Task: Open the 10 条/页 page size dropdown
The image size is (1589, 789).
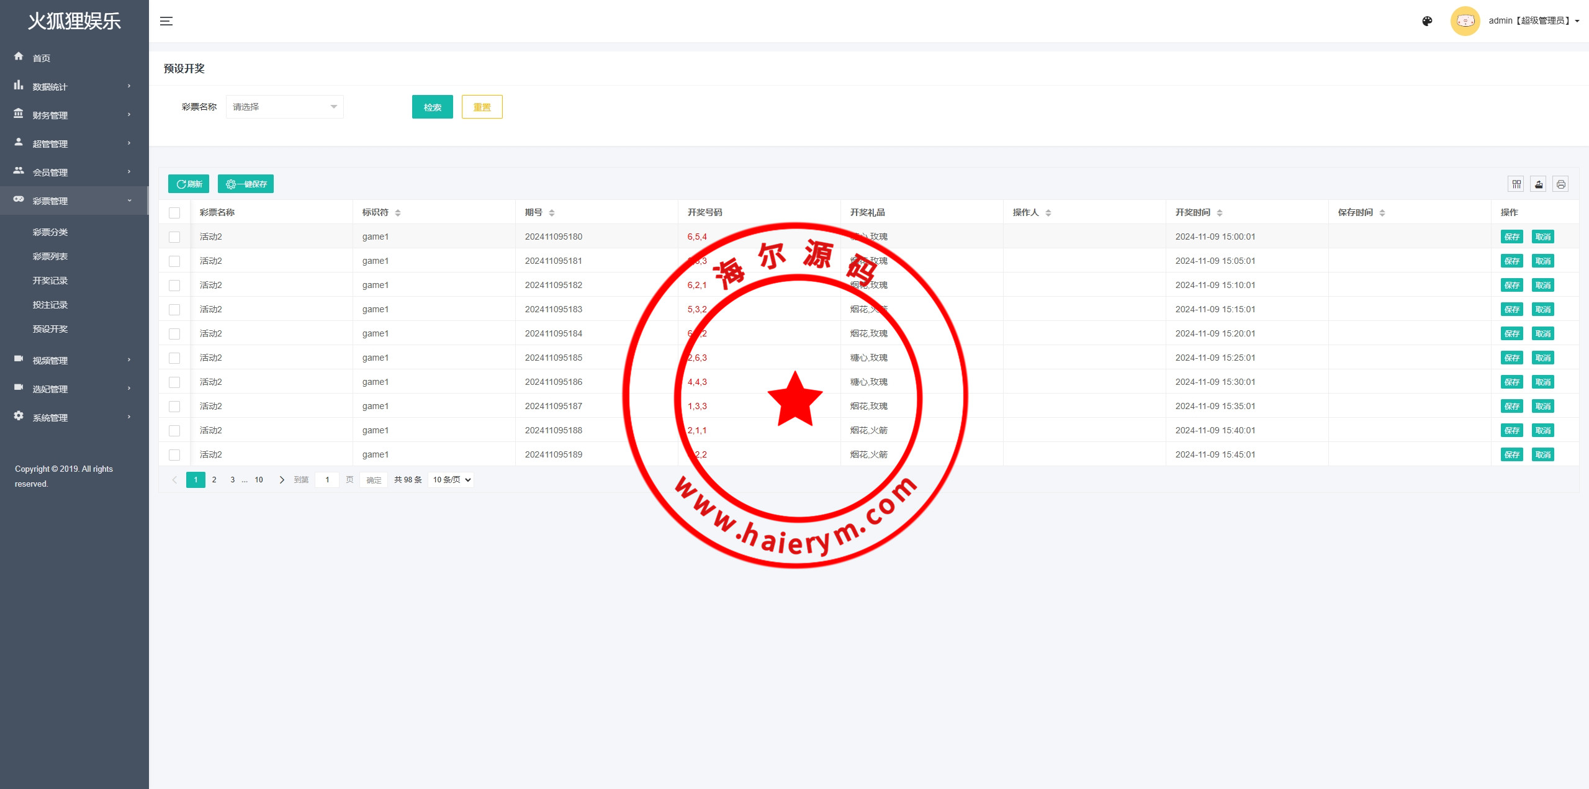Action: [451, 480]
